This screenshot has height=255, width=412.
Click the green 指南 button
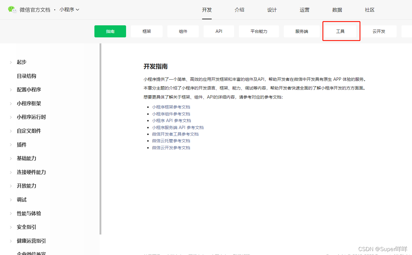click(x=110, y=31)
